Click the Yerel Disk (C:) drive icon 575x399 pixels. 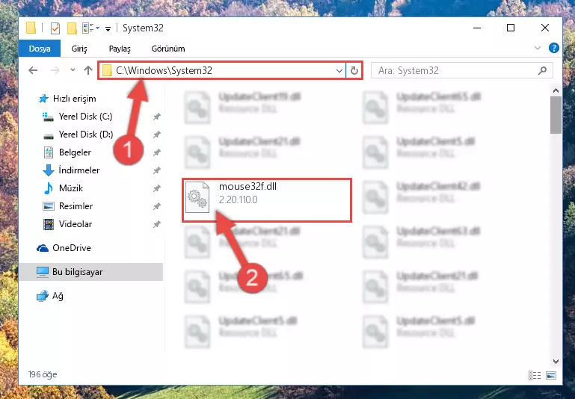click(48, 117)
